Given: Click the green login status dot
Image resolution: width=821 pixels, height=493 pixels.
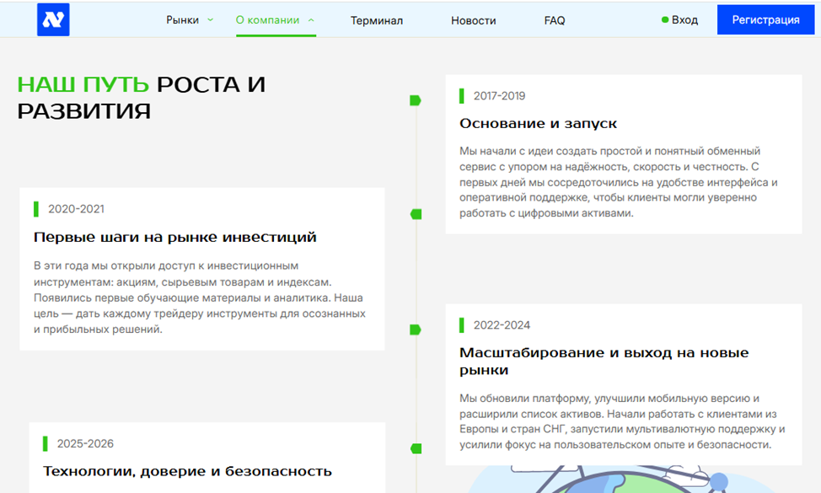Looking at the screenshot, I should (665, 20).
